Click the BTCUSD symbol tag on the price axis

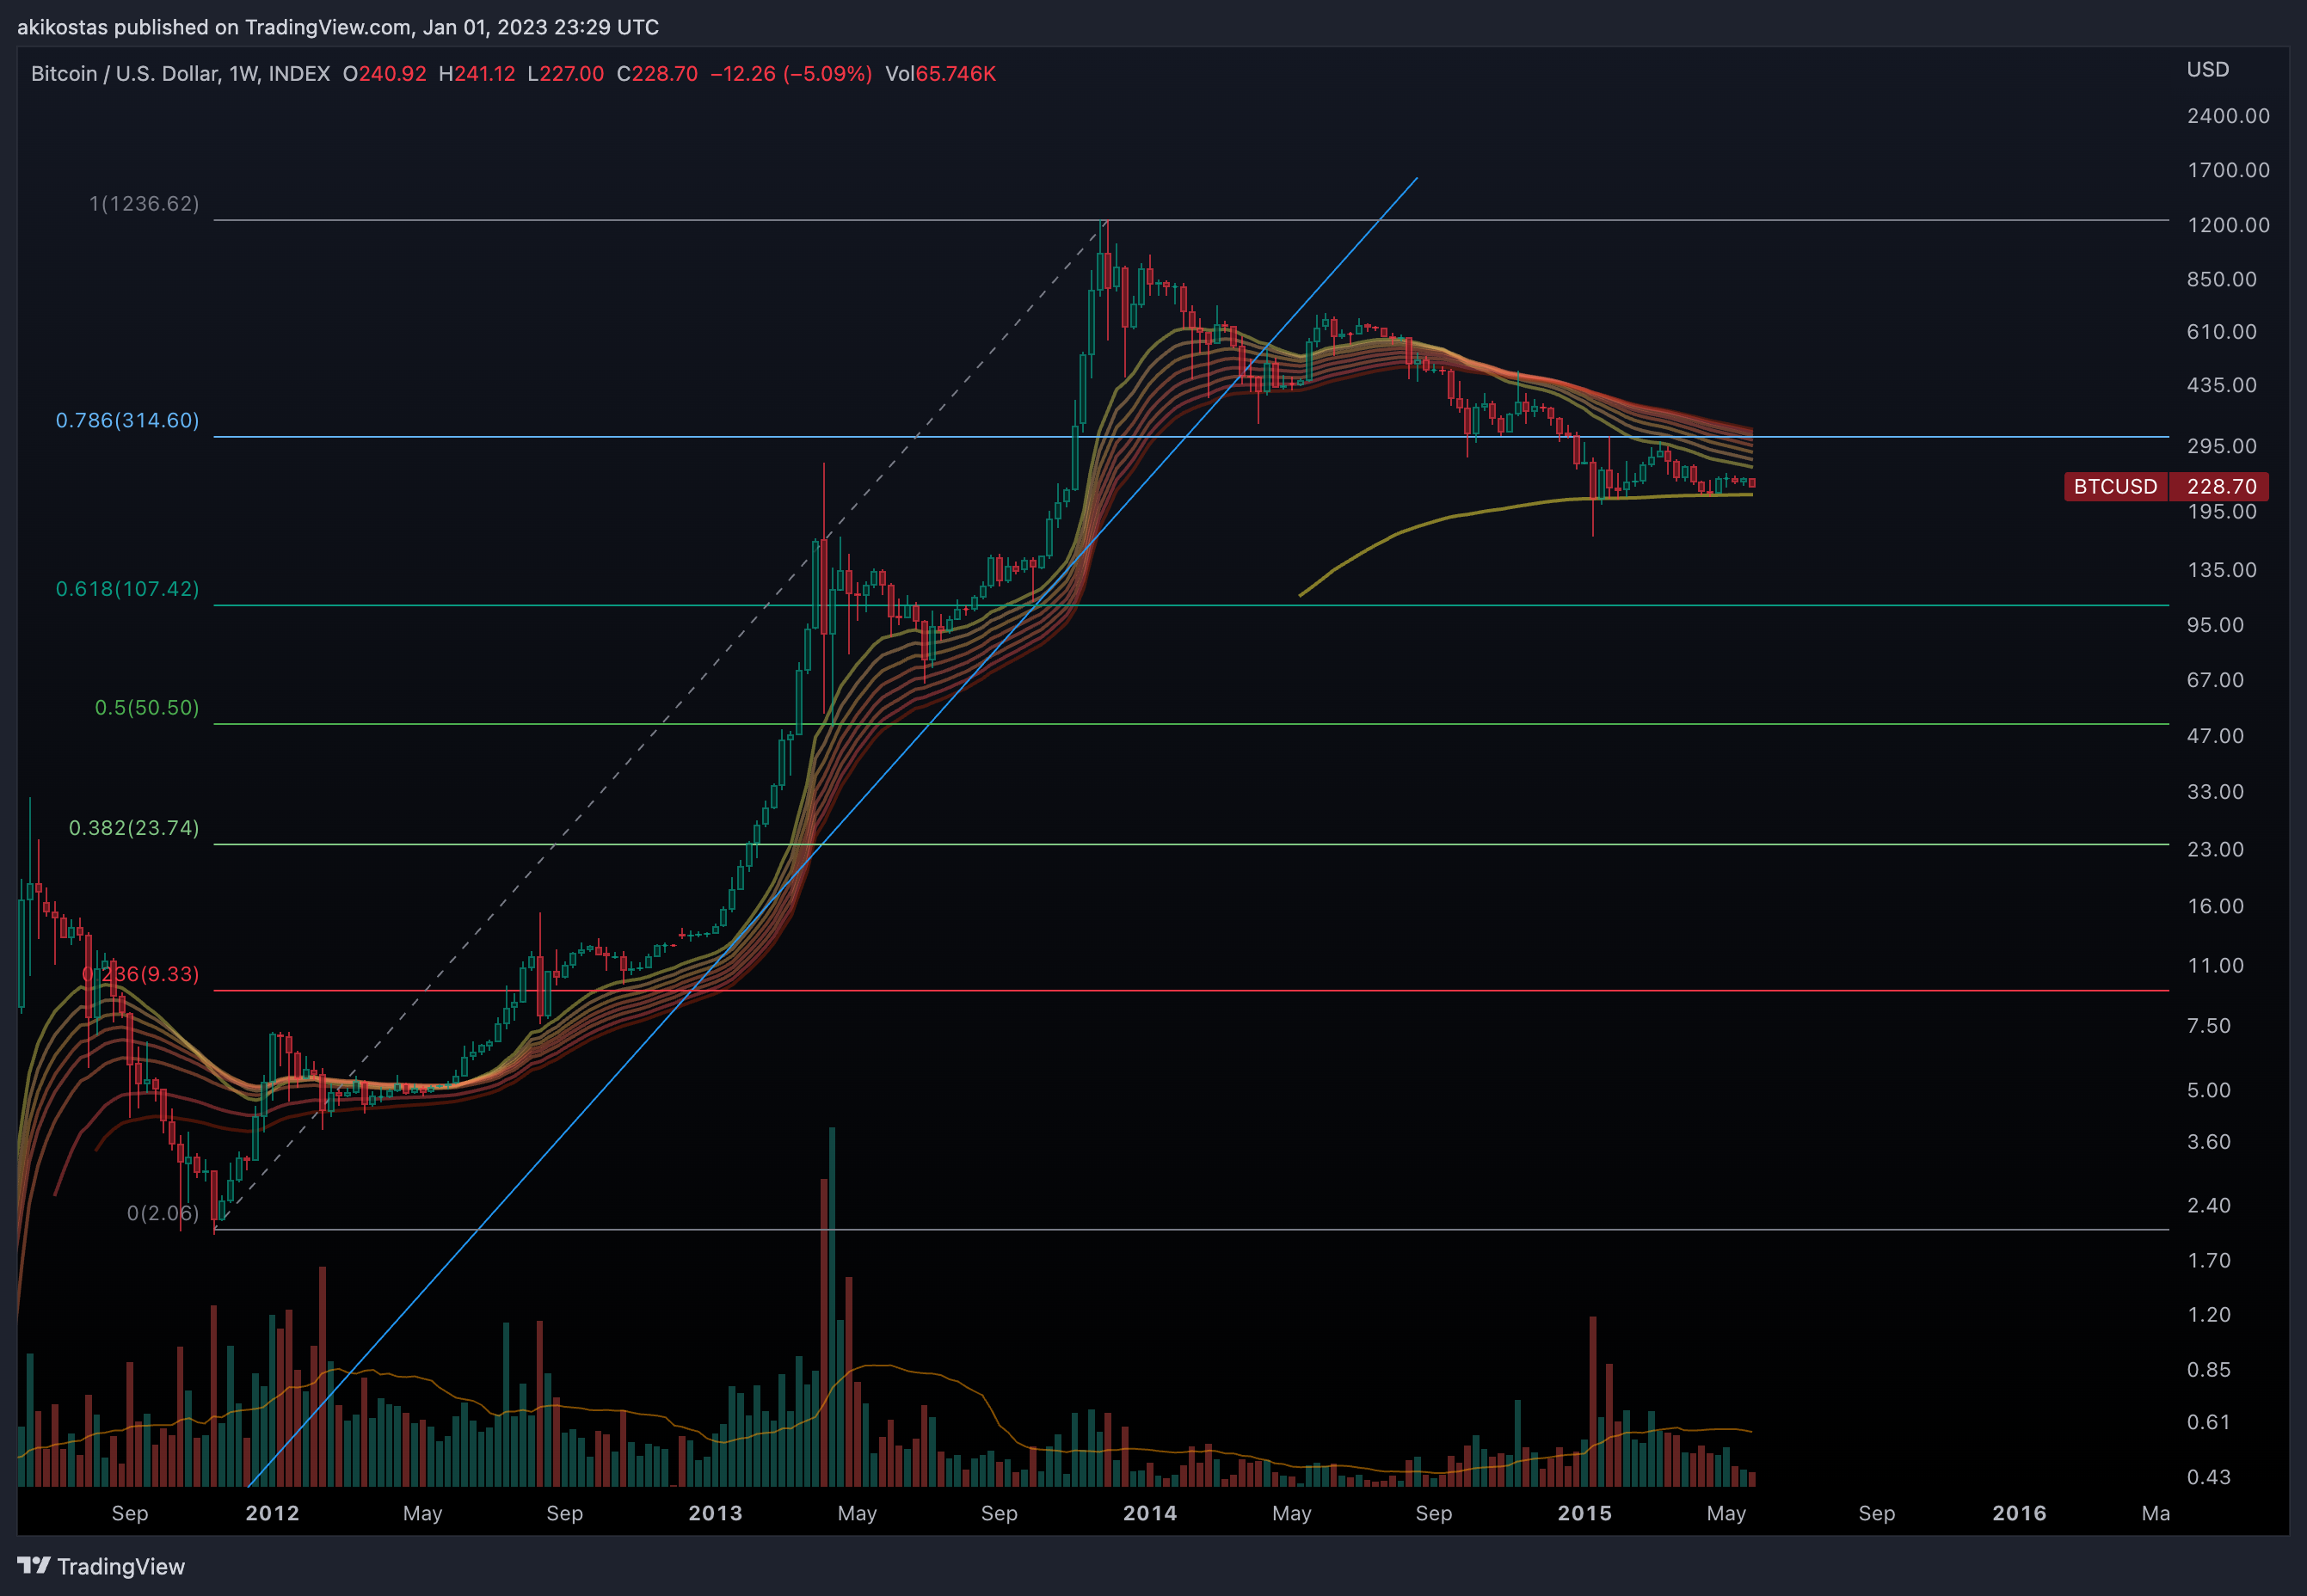tap(2115, 487)
